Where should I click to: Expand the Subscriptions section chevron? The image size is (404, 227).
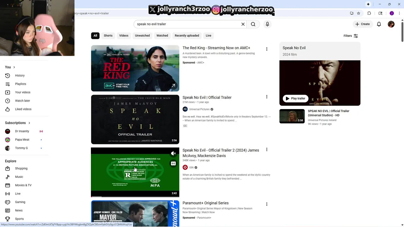coord(29,123)
